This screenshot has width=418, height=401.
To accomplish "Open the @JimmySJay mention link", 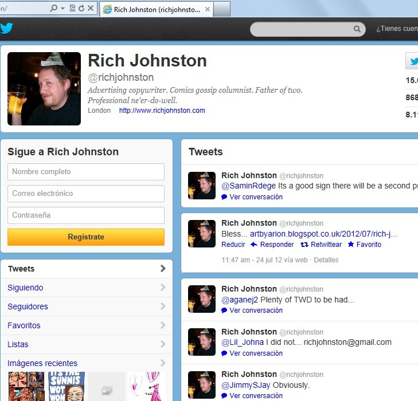I will [x=246, y=385].
